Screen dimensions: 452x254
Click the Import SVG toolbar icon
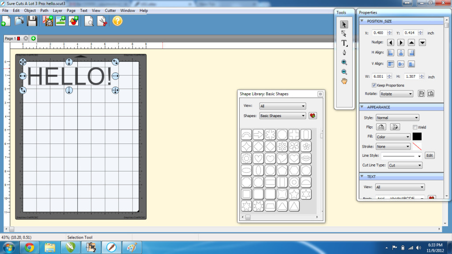[48, 21]
